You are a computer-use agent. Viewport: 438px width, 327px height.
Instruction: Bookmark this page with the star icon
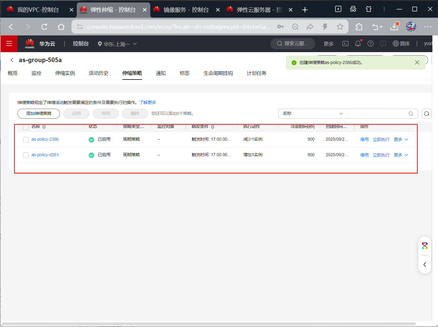pos(340,27)
